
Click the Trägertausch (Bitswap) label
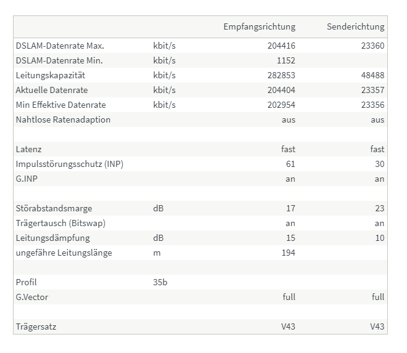click(x=60, y=223)
